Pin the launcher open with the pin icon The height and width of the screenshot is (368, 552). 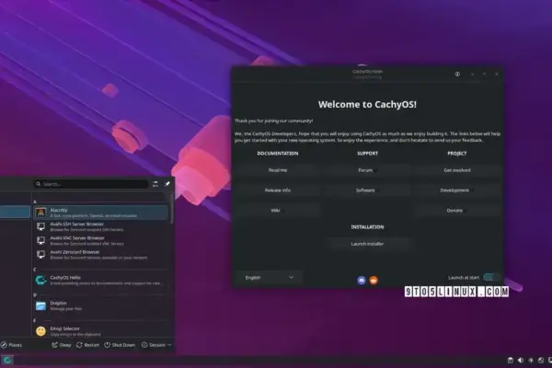[167, 184]
